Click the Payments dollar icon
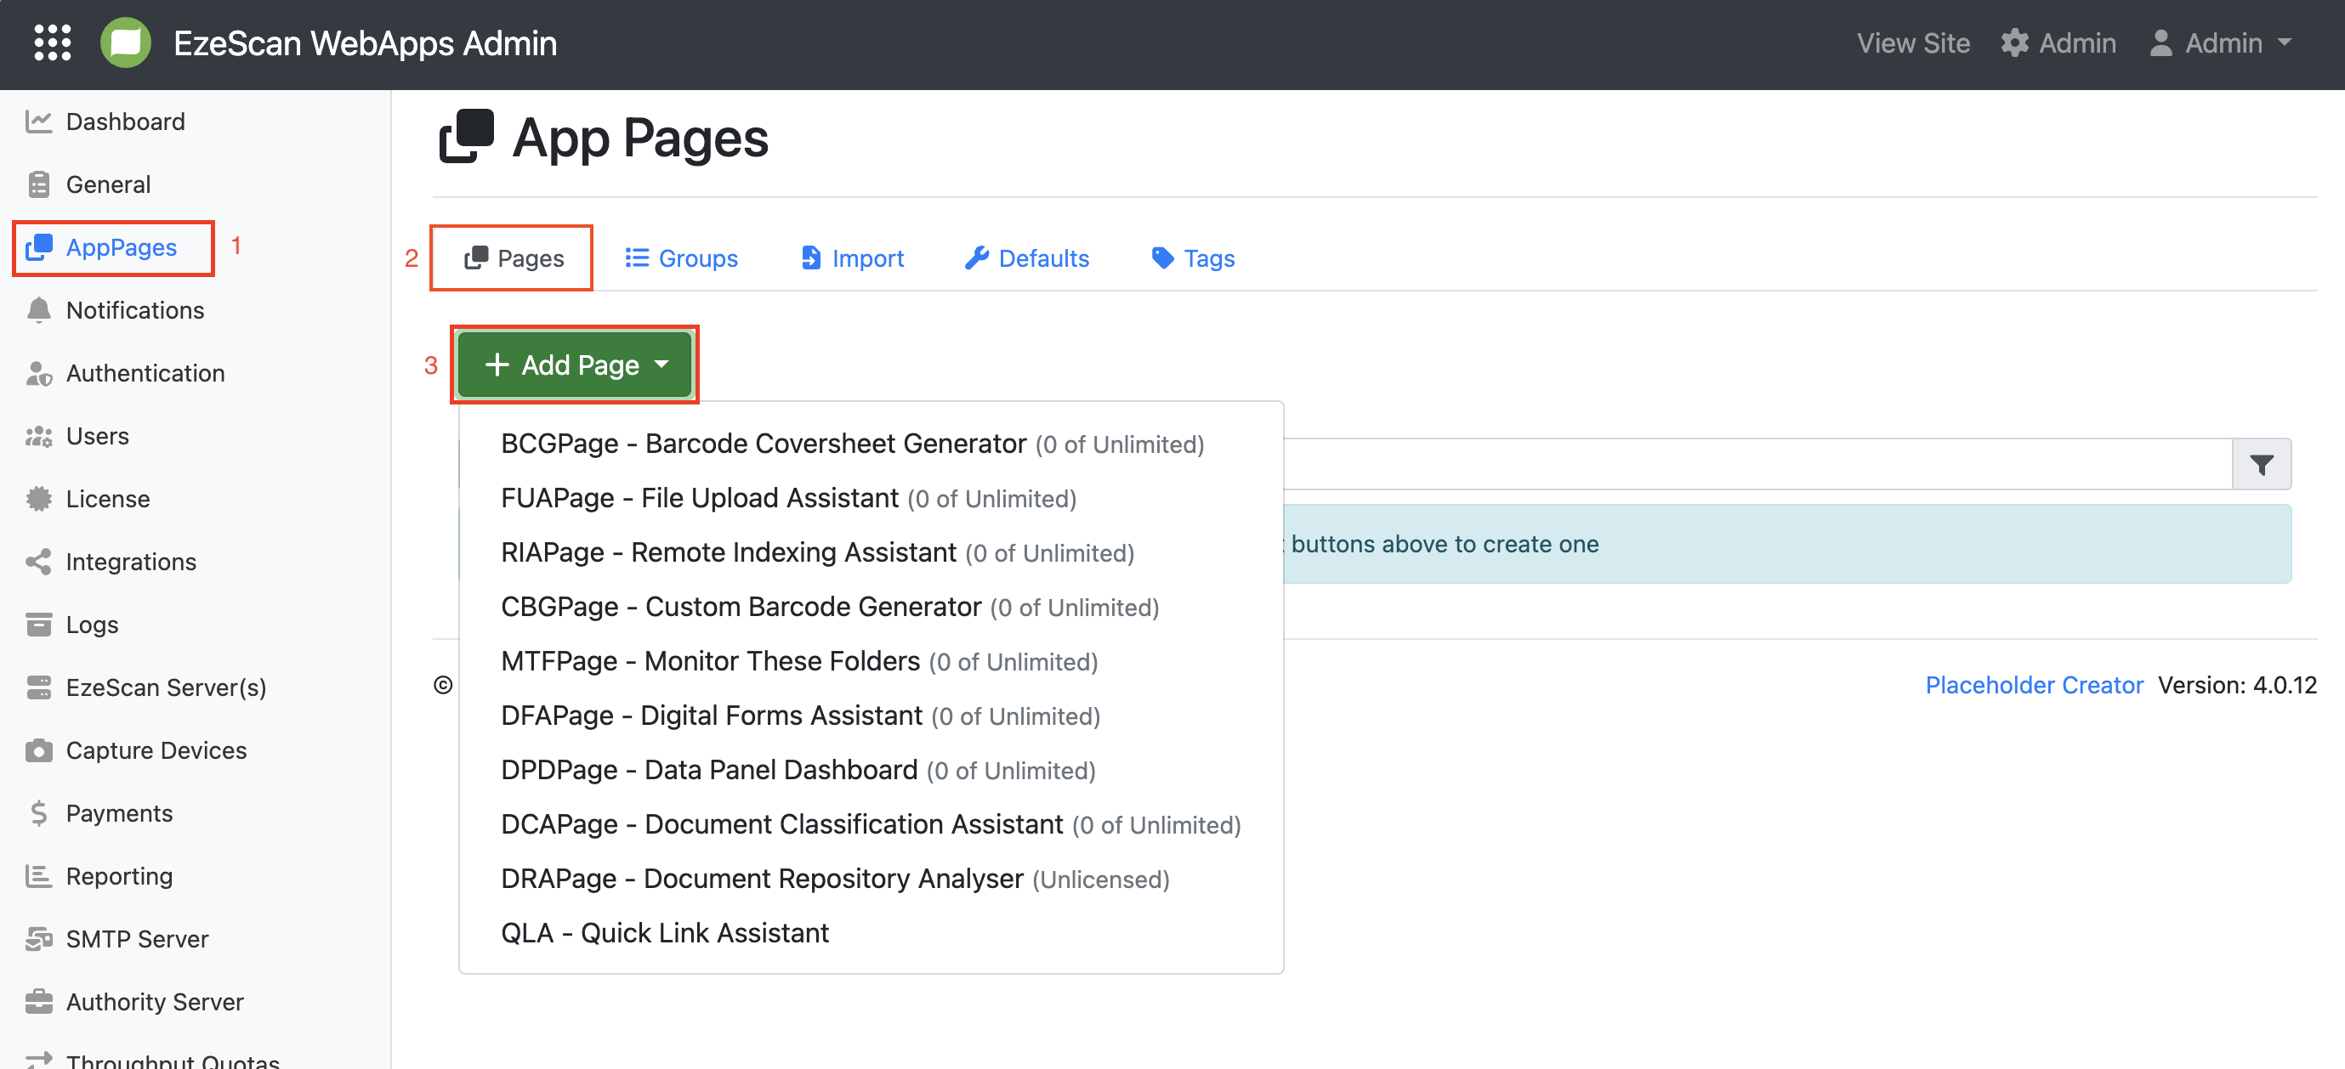The height and width of the screenshot is (1069, 2345). click(x=38, y=813)
